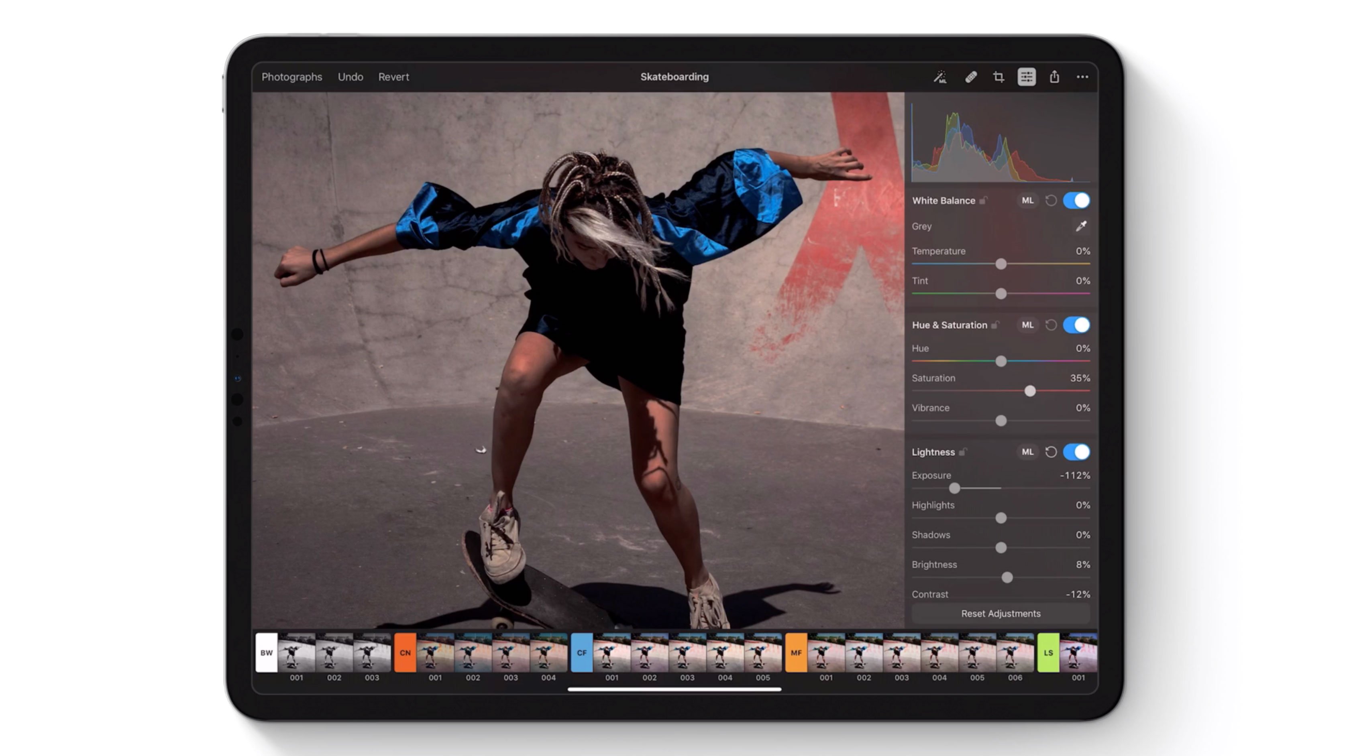
Task: Apply BW preset 002 thumbnail
Action: pos(334,653)
